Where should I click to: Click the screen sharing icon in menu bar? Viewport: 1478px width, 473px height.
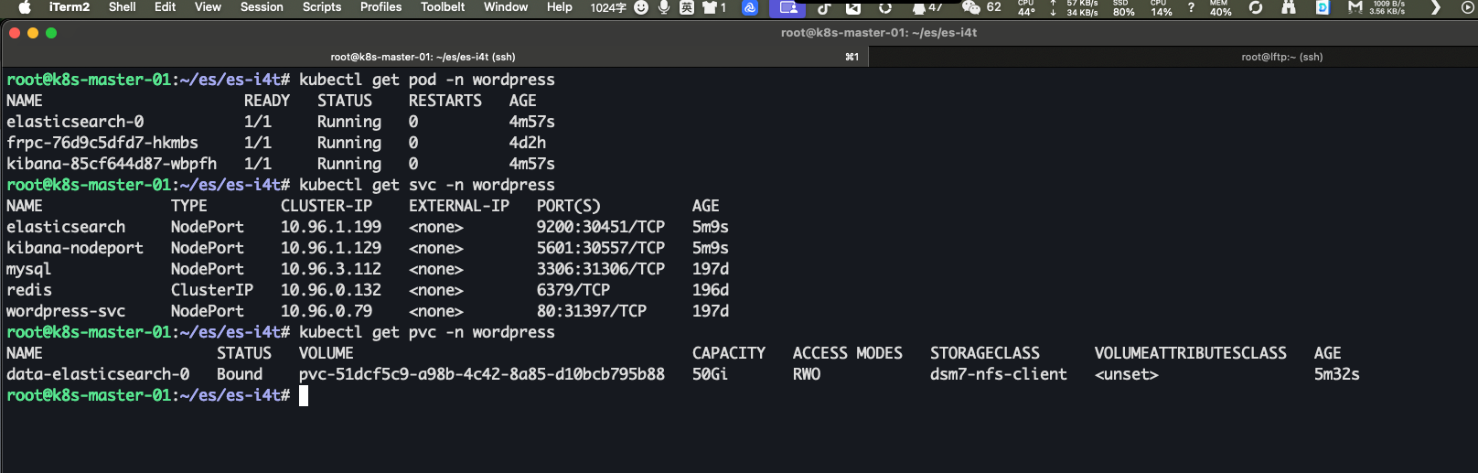click(787, 7)
